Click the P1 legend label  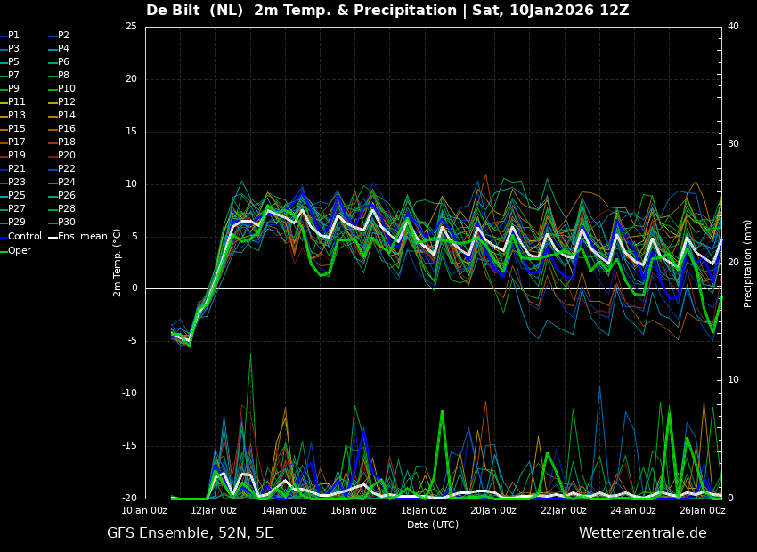(13, 36)
